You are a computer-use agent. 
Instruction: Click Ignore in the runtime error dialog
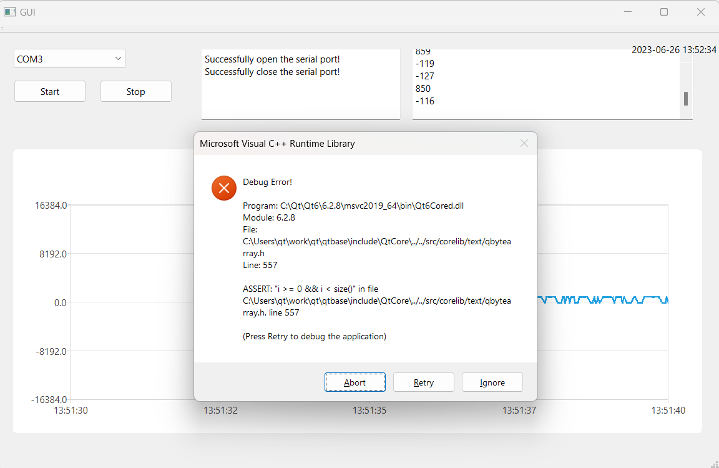[492, 382]
